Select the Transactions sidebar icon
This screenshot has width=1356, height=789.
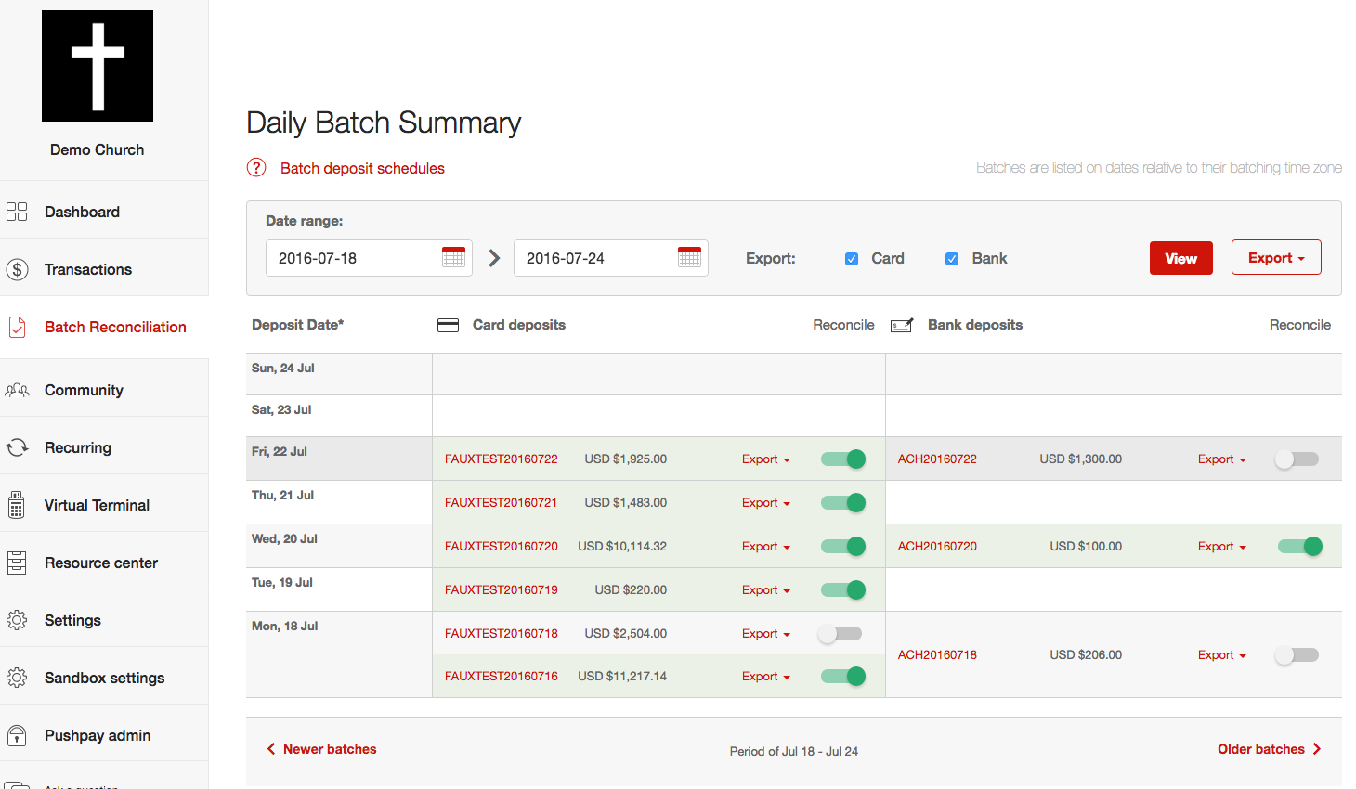17,269
